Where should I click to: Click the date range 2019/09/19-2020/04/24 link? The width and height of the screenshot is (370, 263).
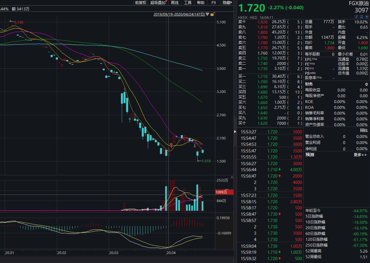(179, 14)
